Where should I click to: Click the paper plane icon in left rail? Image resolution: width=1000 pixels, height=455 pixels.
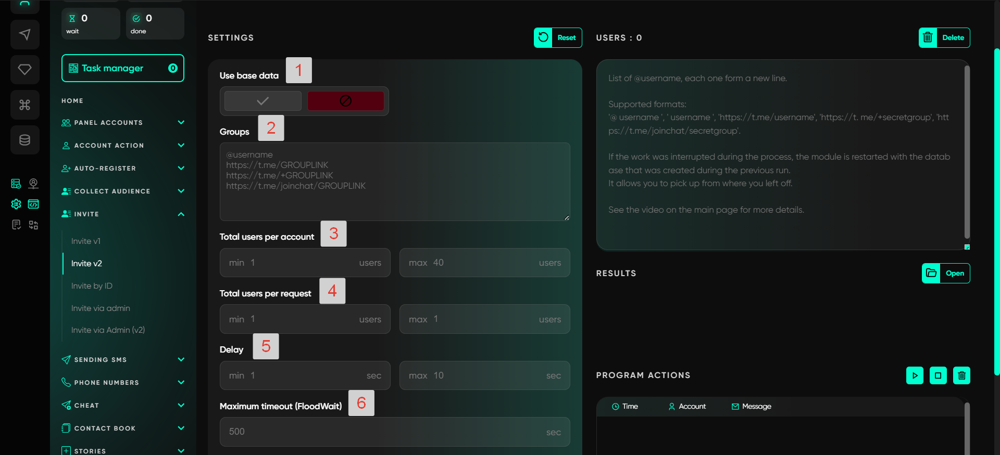[x=24, y=35]
